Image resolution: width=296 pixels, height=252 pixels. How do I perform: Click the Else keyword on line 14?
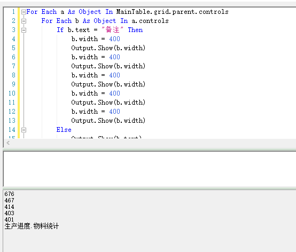[64, 130]
